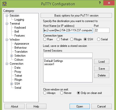The height and width of the screenshot is (110, 116).
Task: Click the Open button to connect
Action: pyautogui.click(x=80, y=106)
